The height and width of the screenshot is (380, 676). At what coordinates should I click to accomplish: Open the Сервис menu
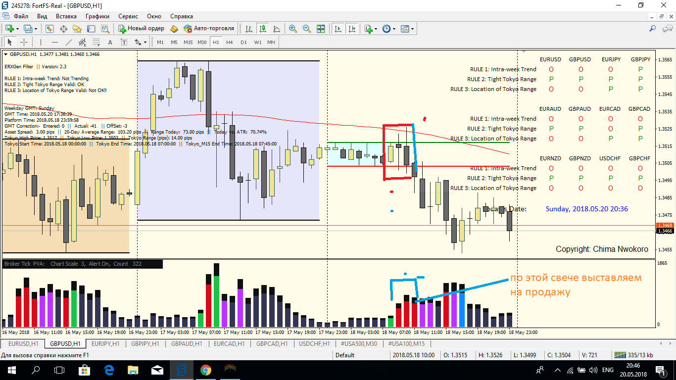click(128, 16)
